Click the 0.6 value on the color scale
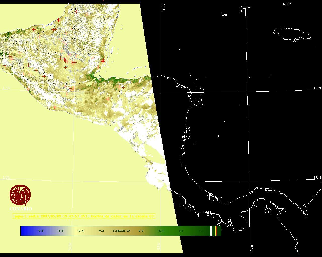The width and height of the screenshot is (322, 257). click(x=181, y=231)
